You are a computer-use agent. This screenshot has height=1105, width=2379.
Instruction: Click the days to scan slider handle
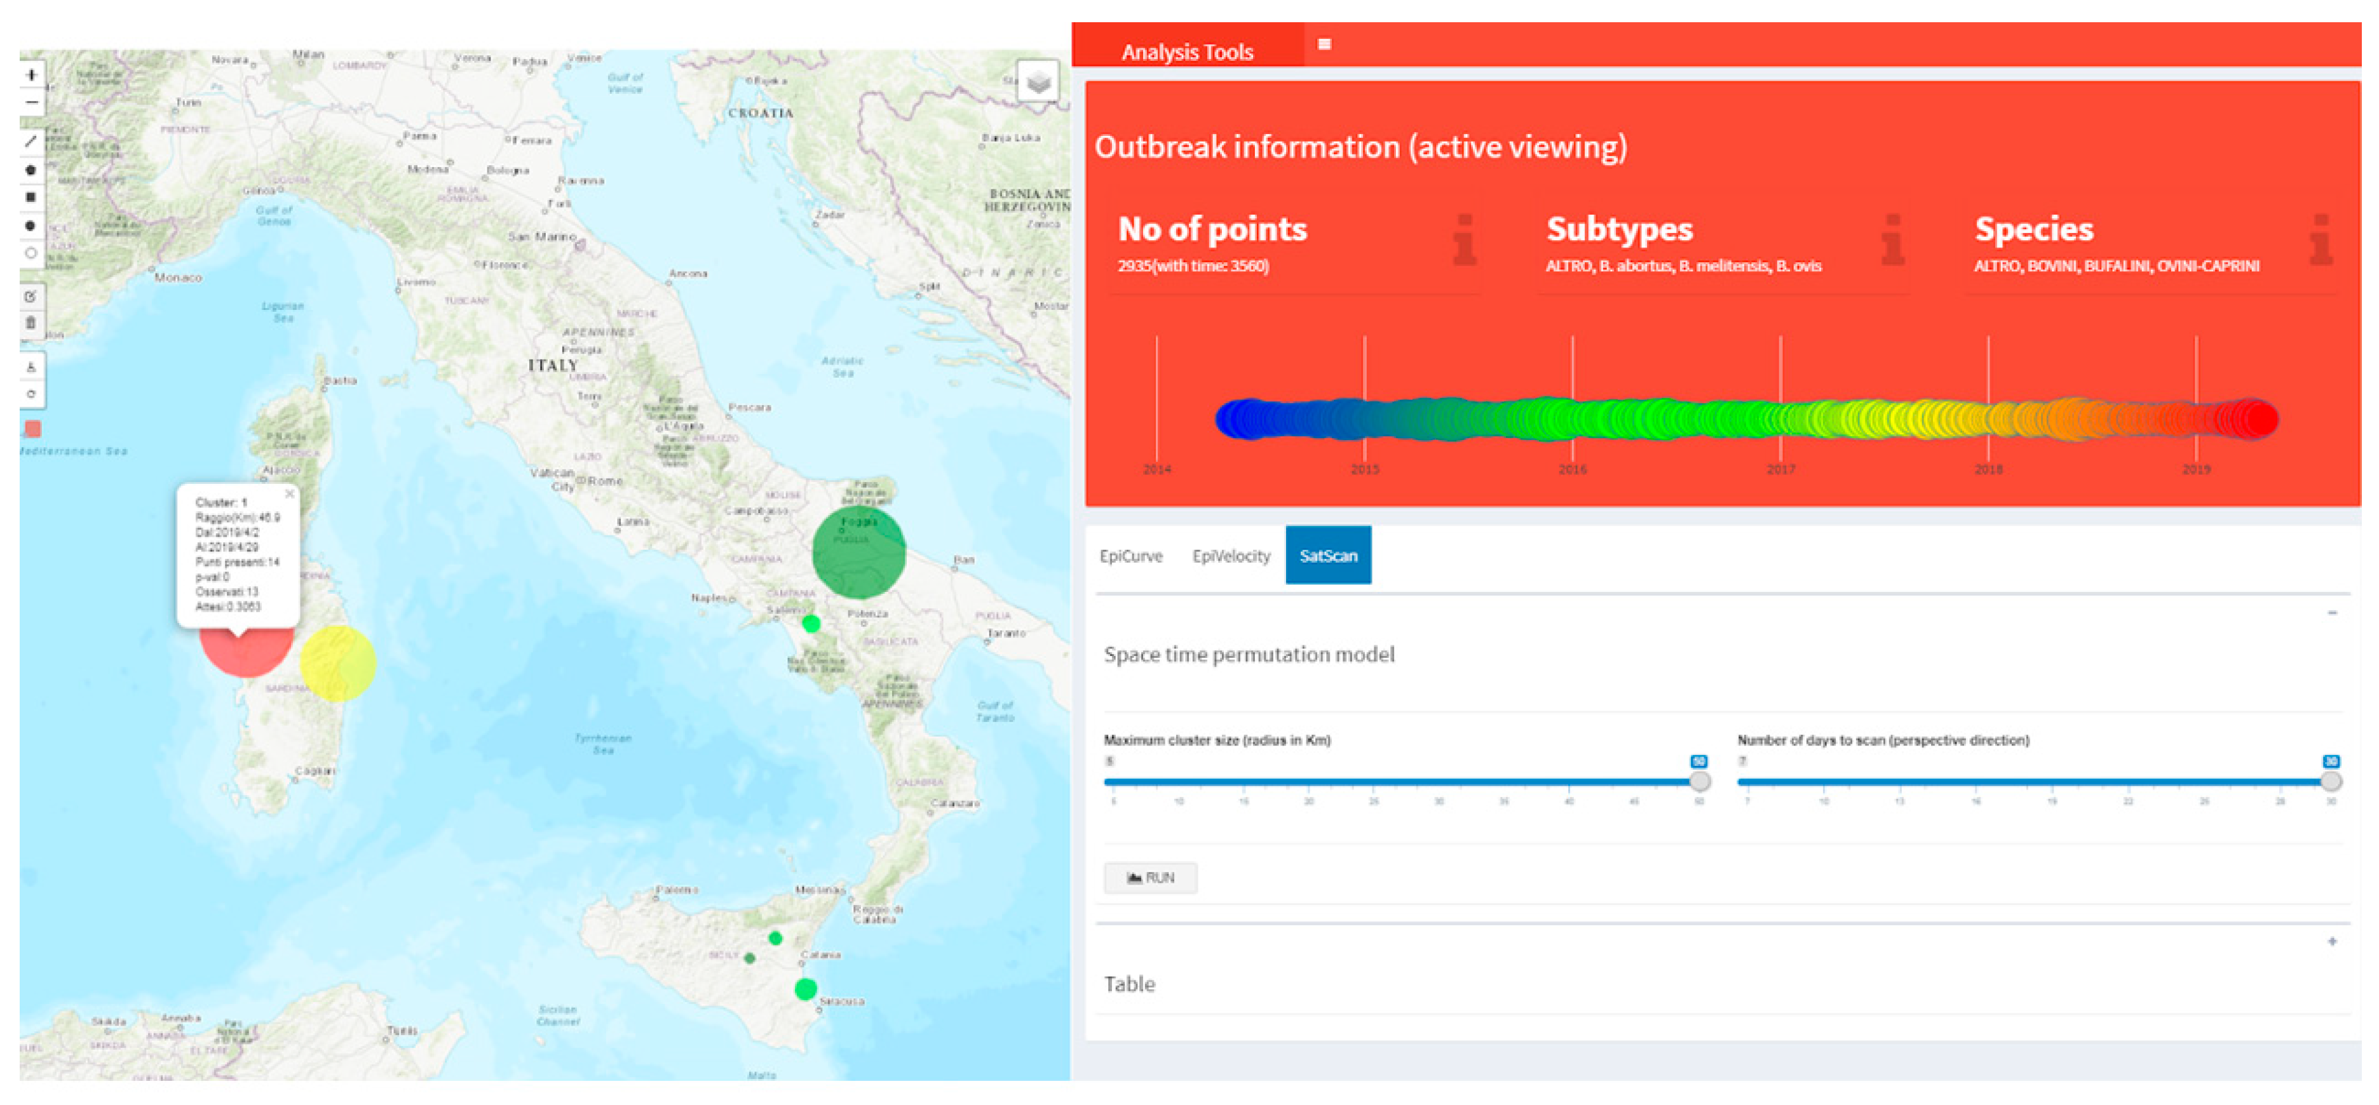click(x=2331, y=782)
